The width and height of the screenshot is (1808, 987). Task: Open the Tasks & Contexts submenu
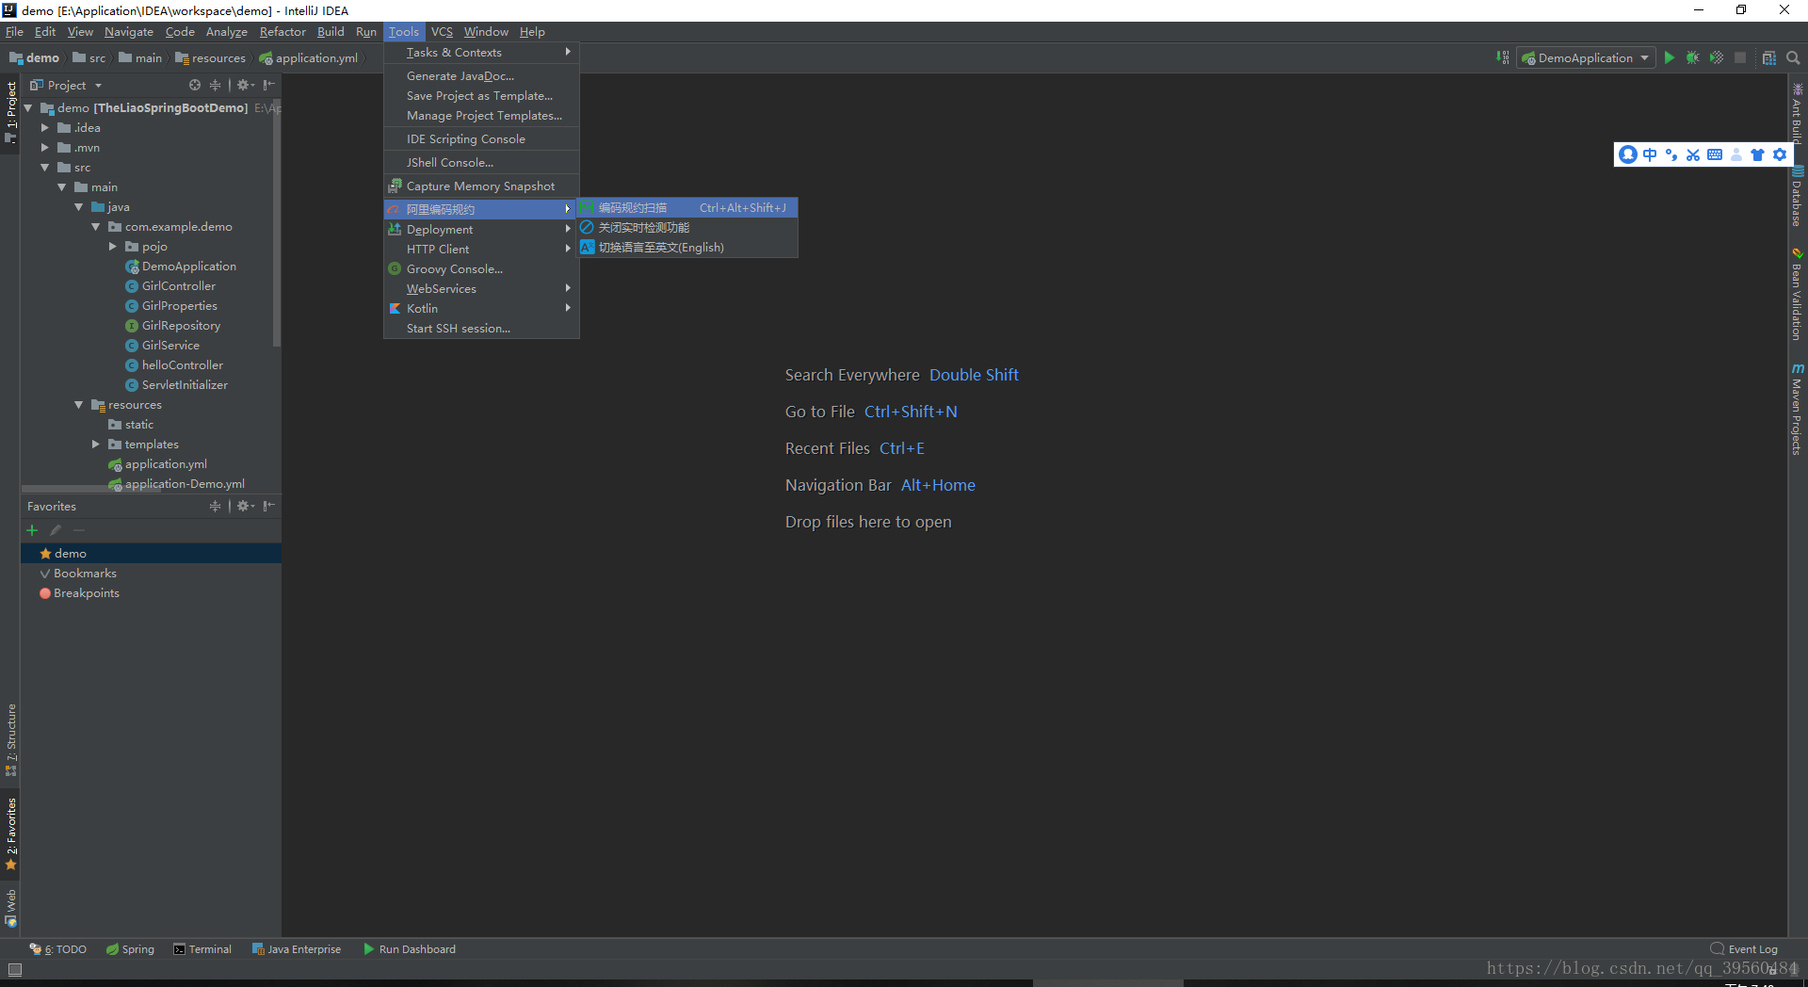pos(481,53)
